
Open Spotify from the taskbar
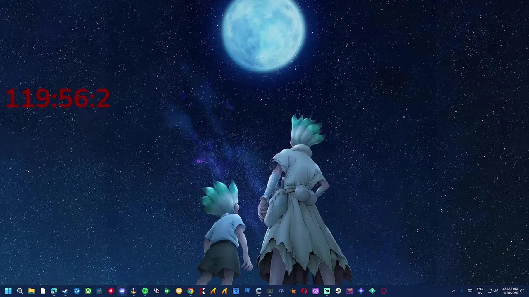[145, 291]
